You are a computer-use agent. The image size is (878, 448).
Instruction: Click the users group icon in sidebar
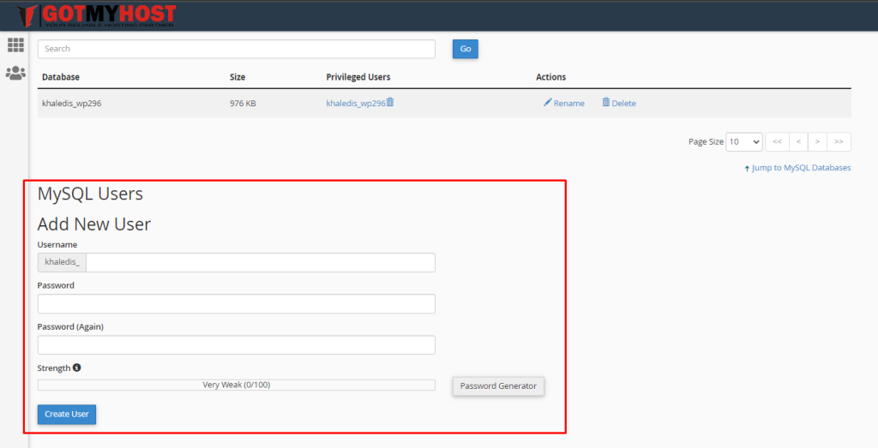click(x=15, y=73)
